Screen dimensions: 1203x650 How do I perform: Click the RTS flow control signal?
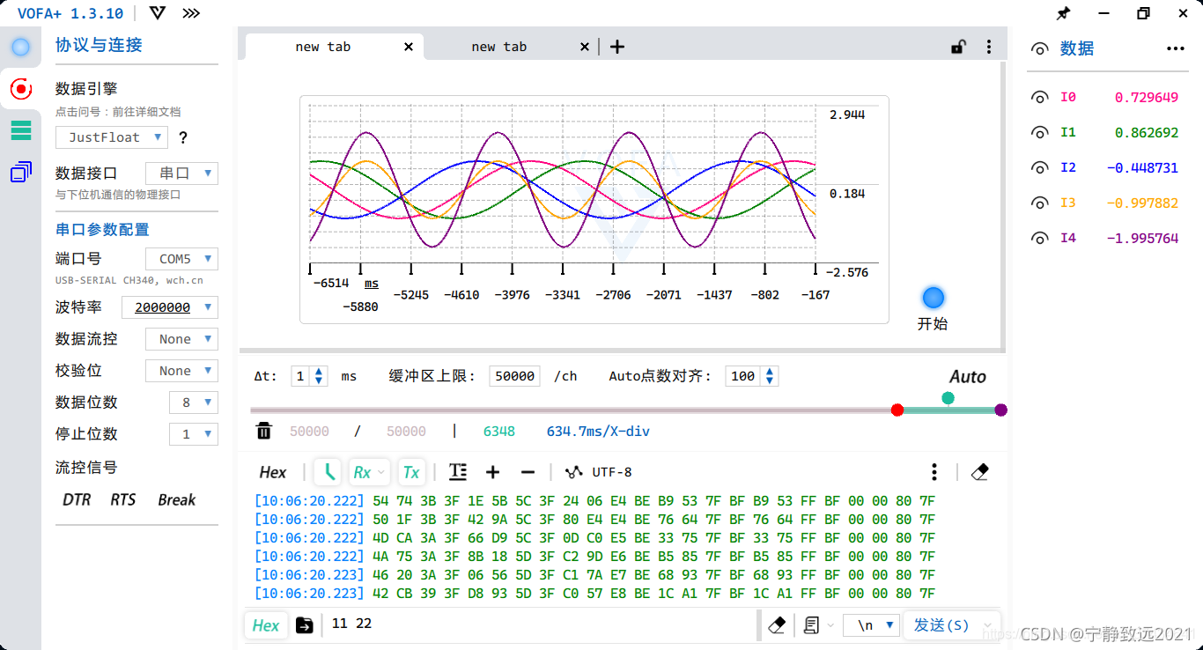click(x=123, y=499)
